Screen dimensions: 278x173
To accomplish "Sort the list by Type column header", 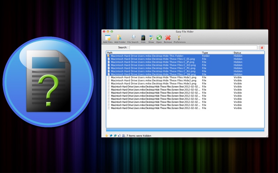I will click(x=216, y=53).
